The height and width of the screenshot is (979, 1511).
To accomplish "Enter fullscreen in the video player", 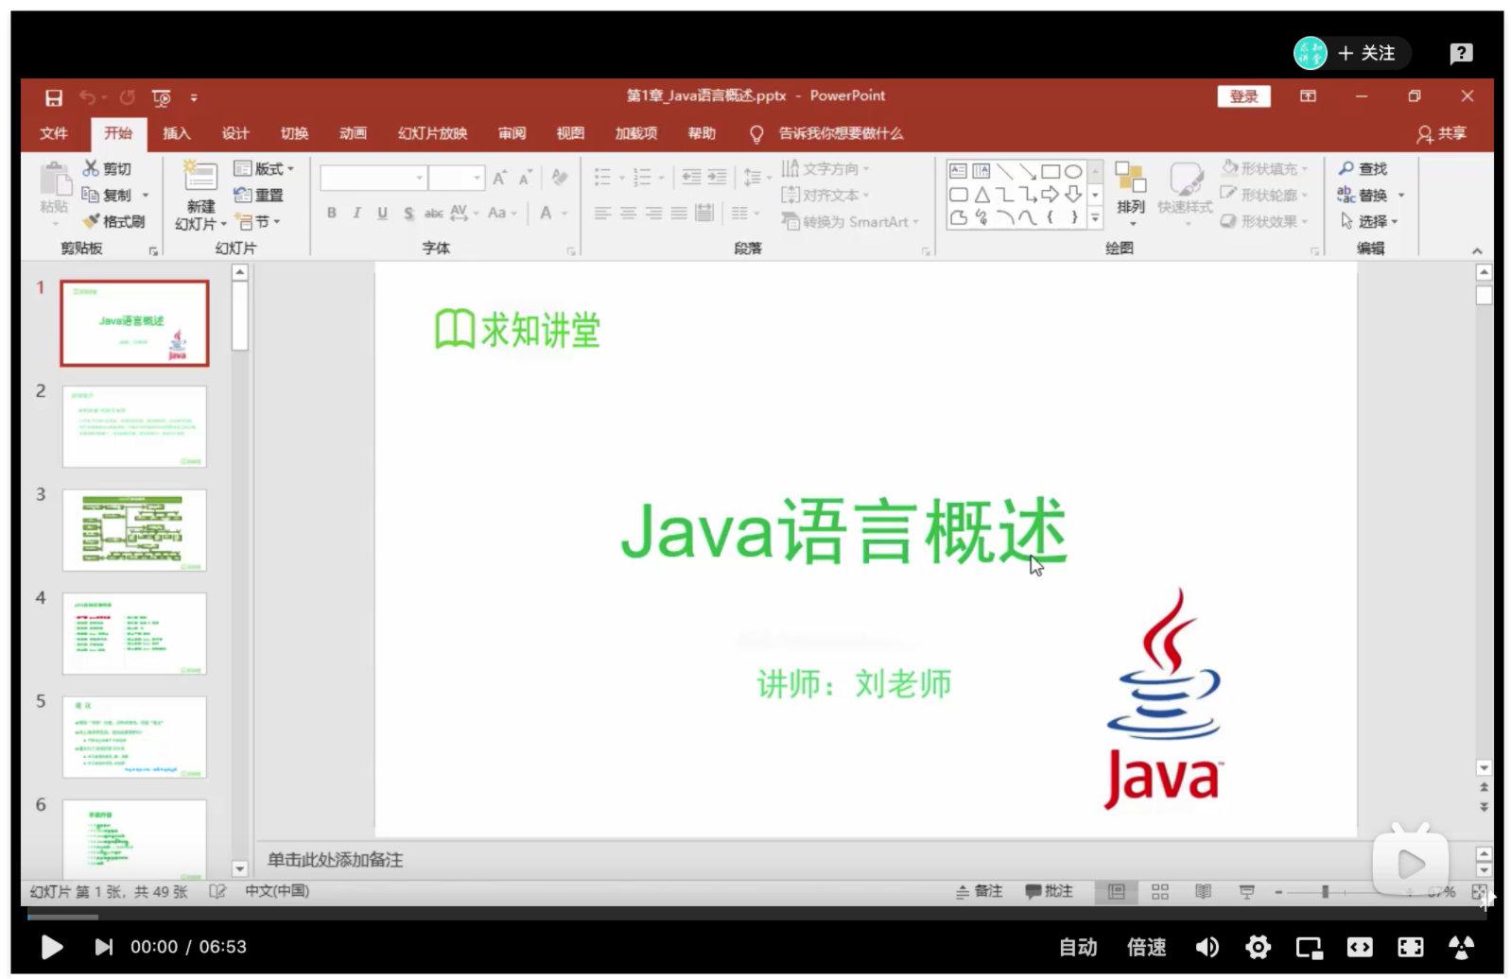I will [1411, 947].
